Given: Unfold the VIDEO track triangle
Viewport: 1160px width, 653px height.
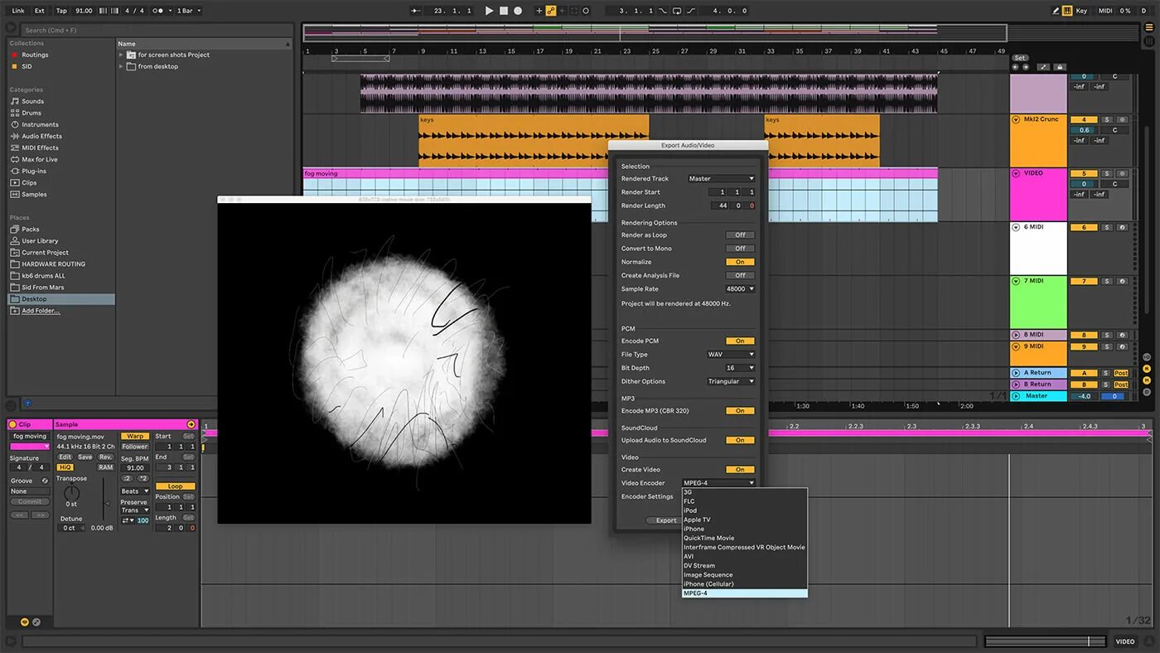Looking at the screenshot, I should (x=1016, y=173).
